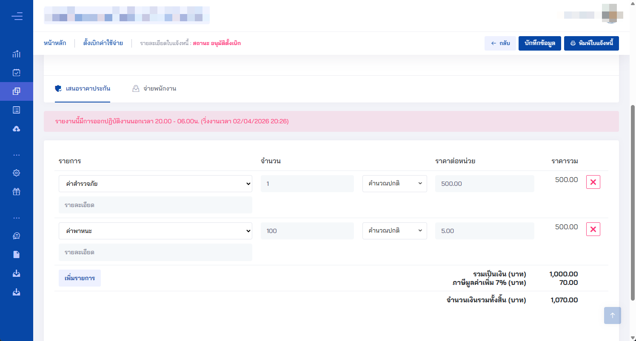
Task: Click the document file icon in sidebar
Action: pos(17,254)
